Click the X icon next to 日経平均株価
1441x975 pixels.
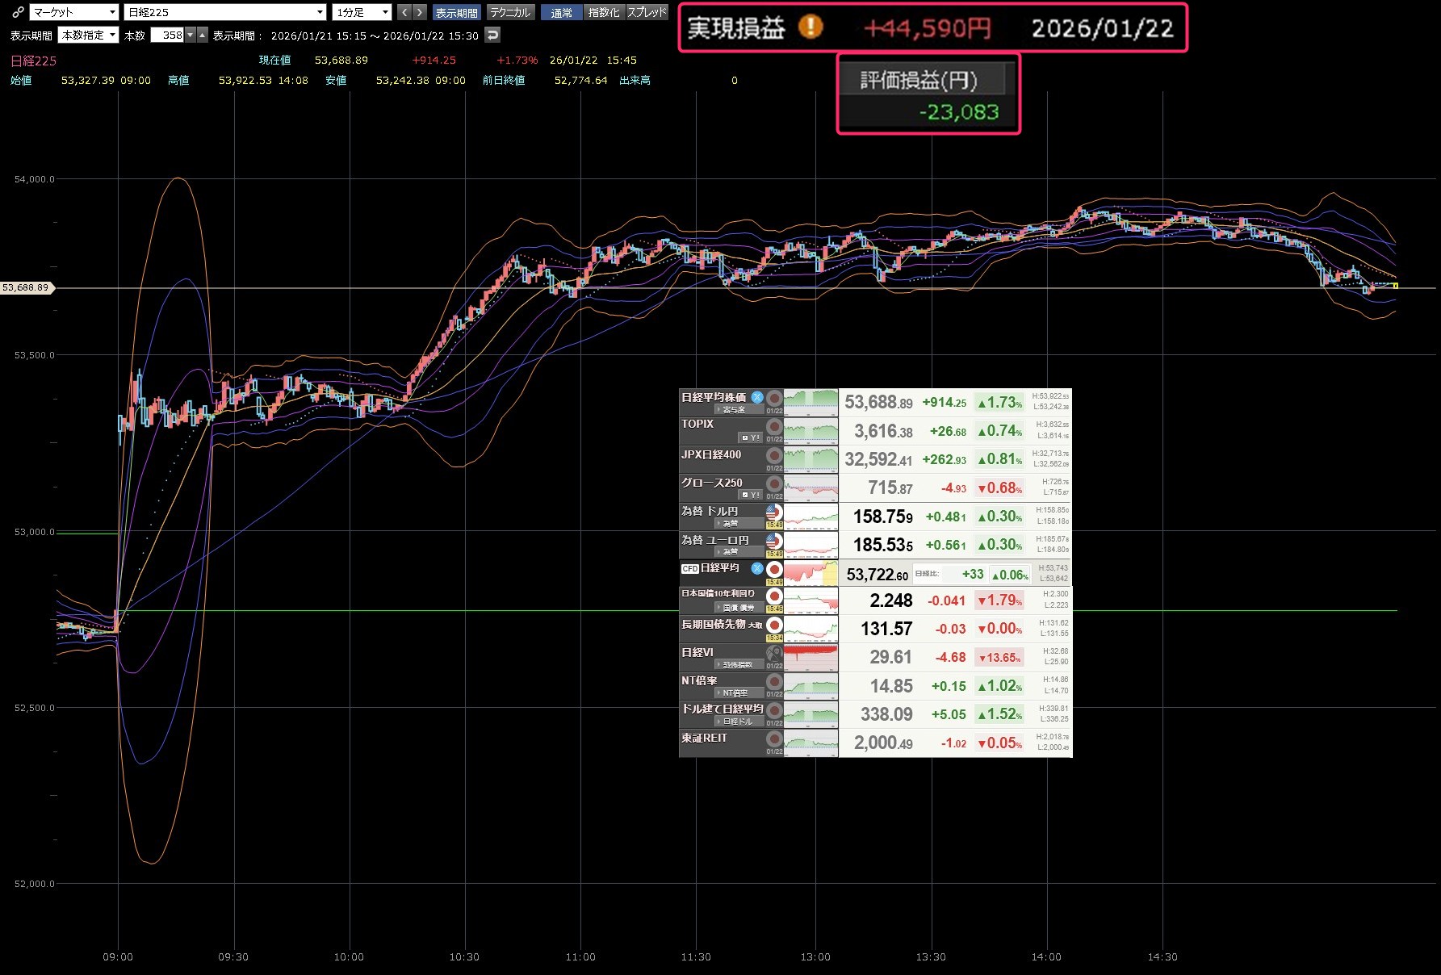click(757, 397)
